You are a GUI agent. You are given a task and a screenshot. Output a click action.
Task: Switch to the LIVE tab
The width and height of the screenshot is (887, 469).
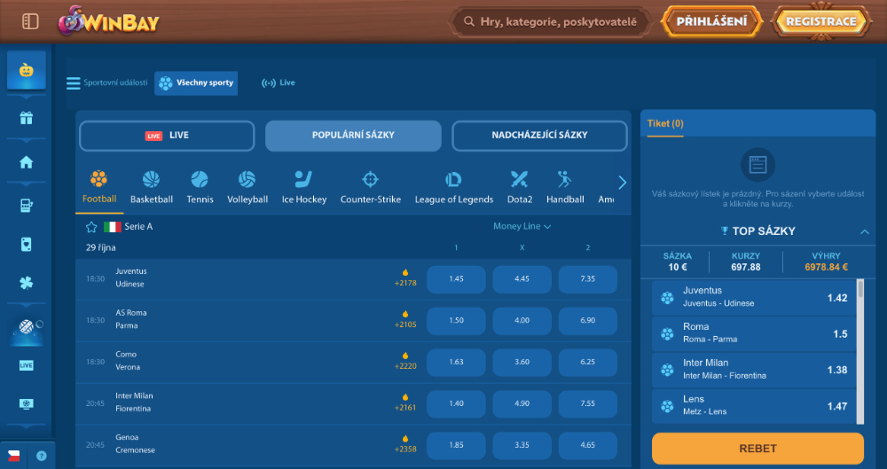point(167,136)
